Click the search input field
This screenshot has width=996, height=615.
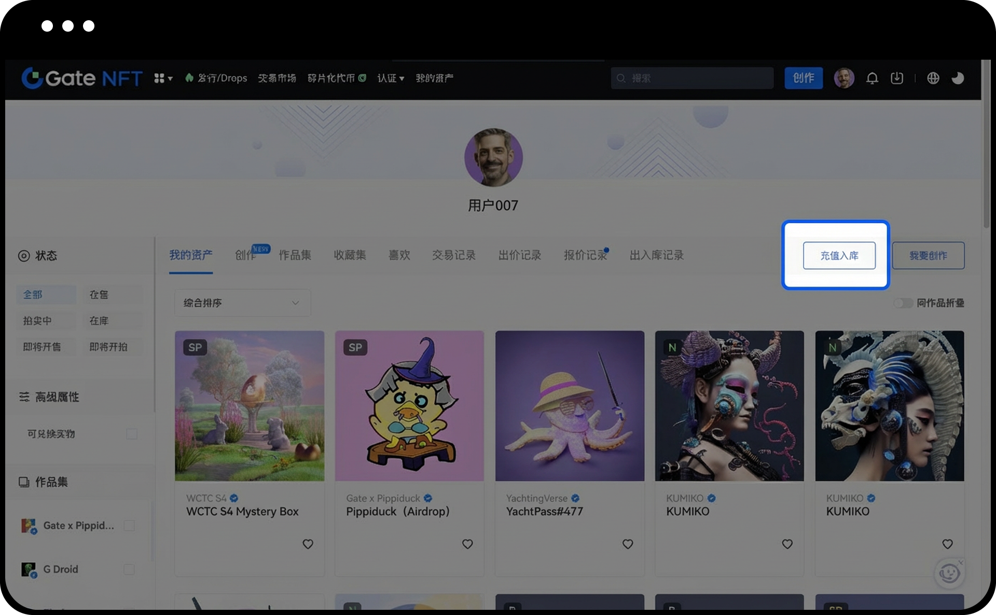click(x=695, y=78)
